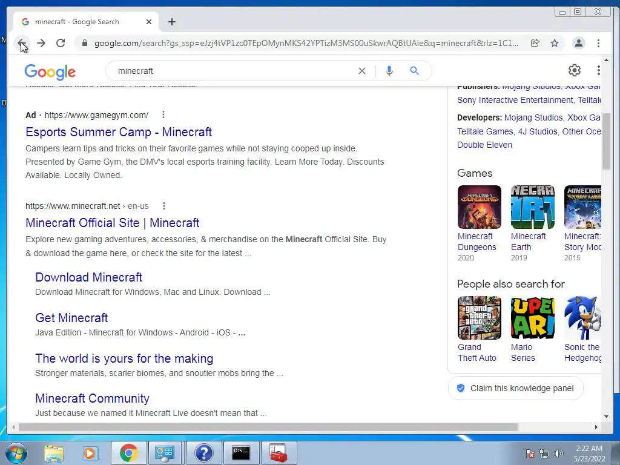Click the vertical scrollbar down arrow
The height and width of the screenshot is (465, 620).
606,417
